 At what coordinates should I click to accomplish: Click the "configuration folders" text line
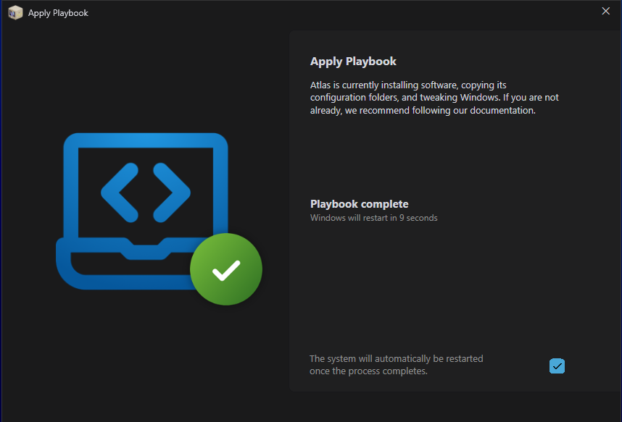tap(355, 98)
